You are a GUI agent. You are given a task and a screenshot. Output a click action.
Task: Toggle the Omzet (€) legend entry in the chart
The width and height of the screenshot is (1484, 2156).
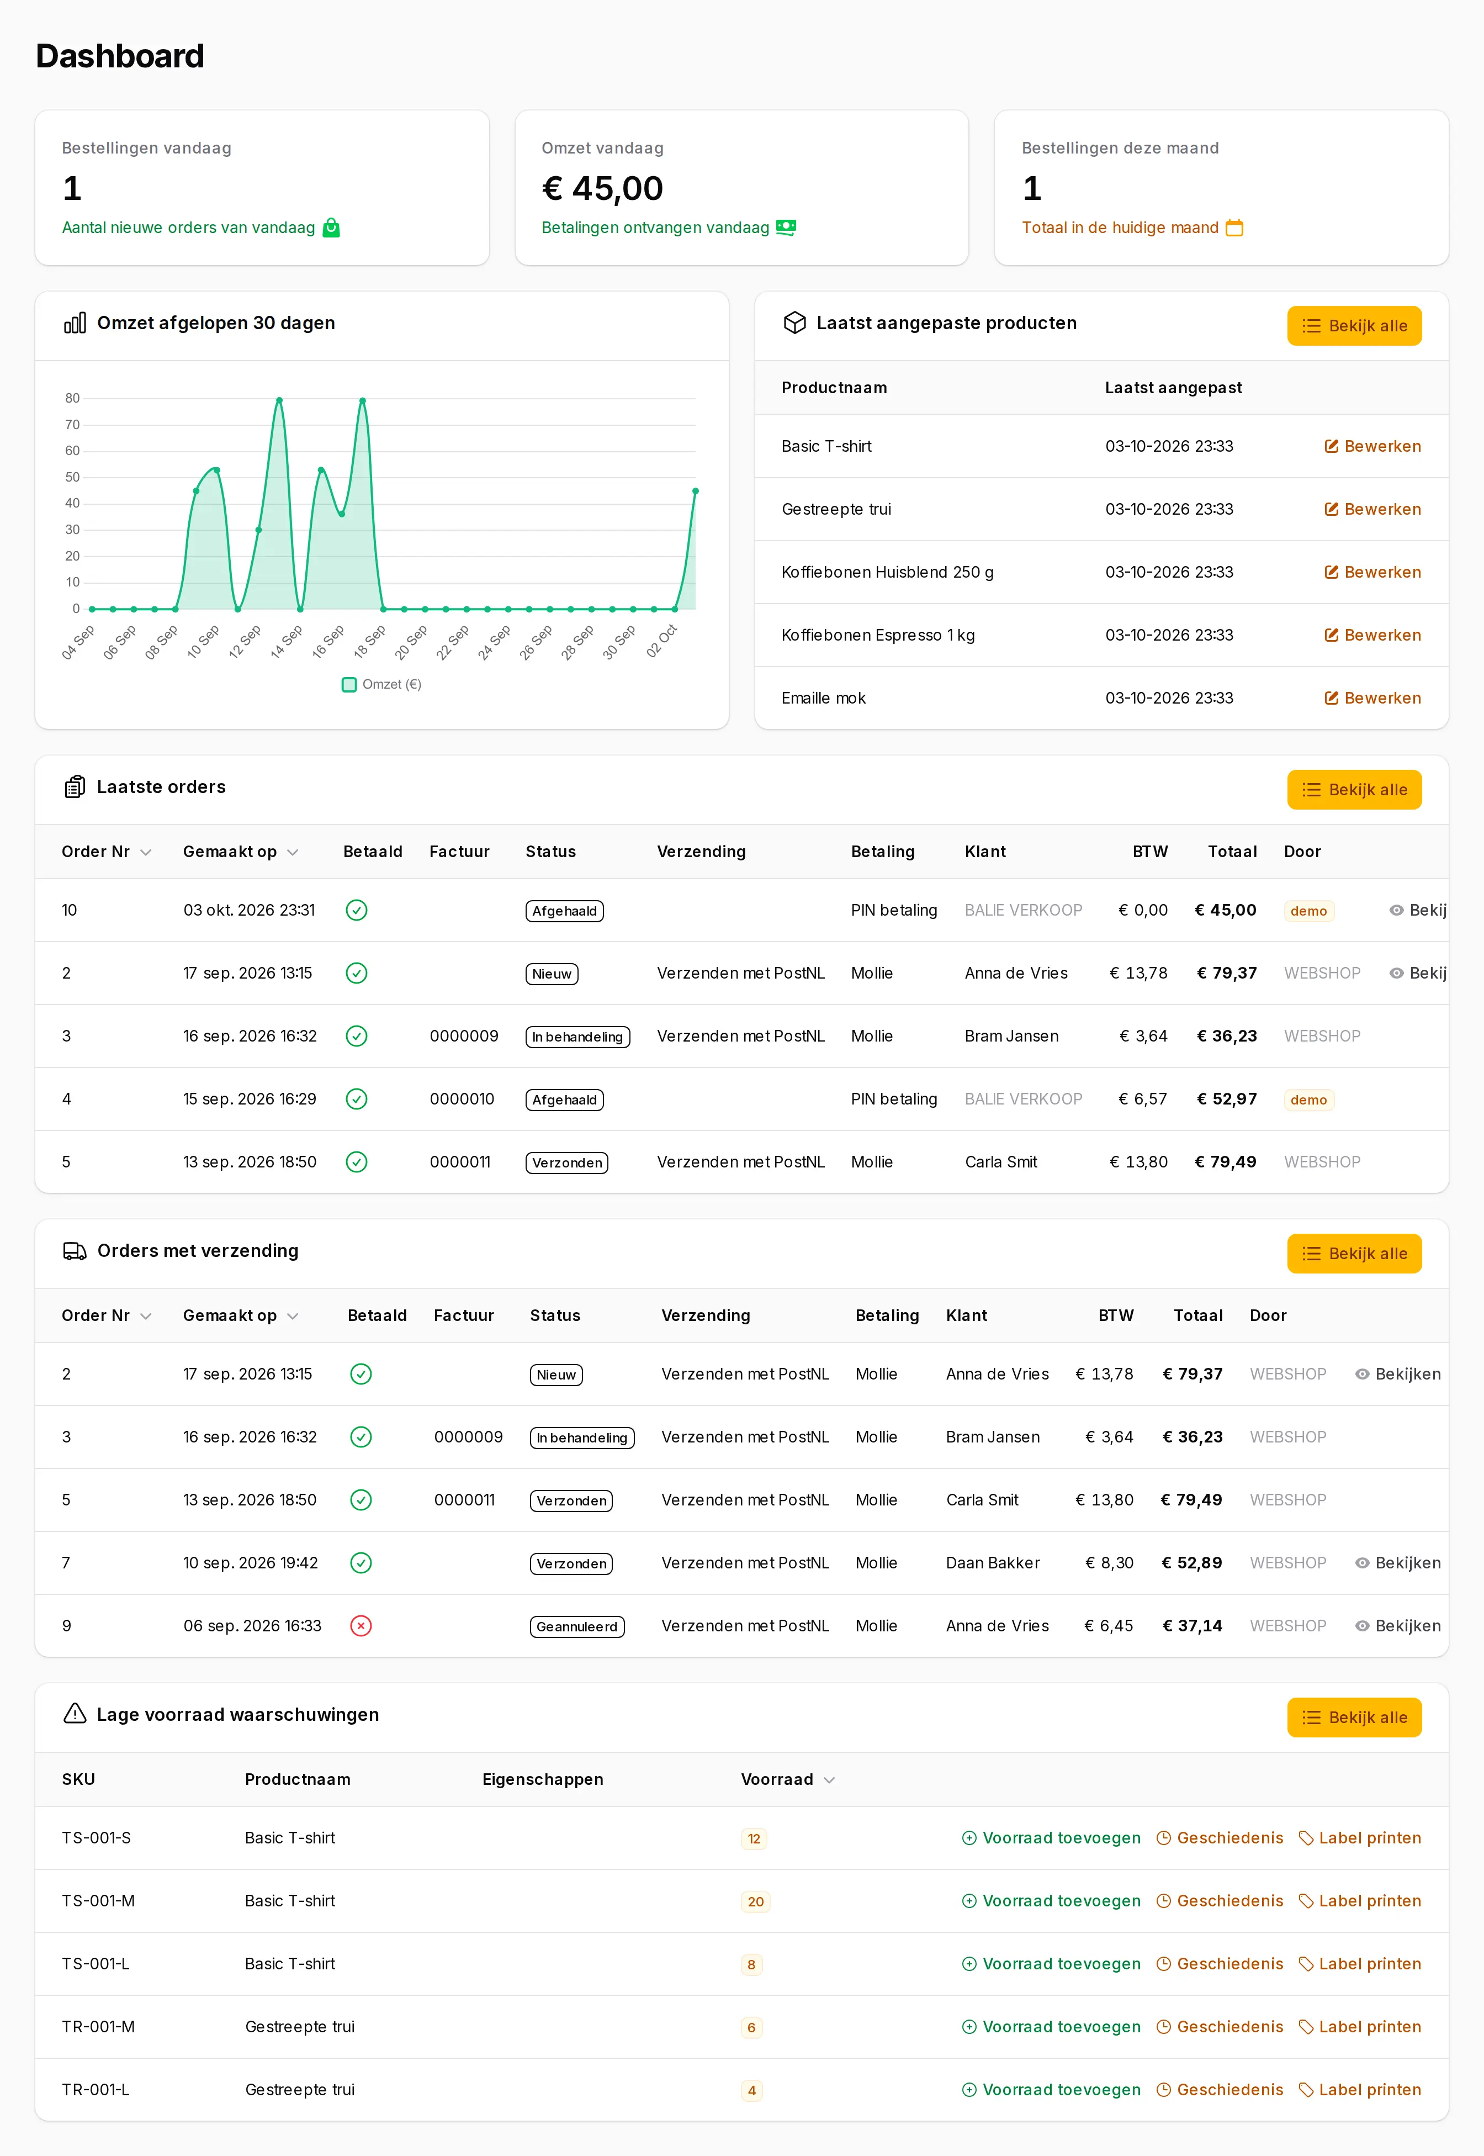point(382,685)
